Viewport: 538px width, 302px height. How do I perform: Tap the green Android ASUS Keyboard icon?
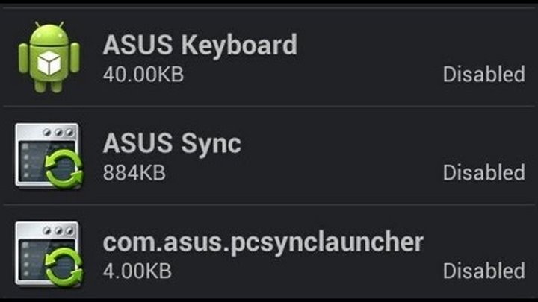pyautogui.click(x=49, y=57)
